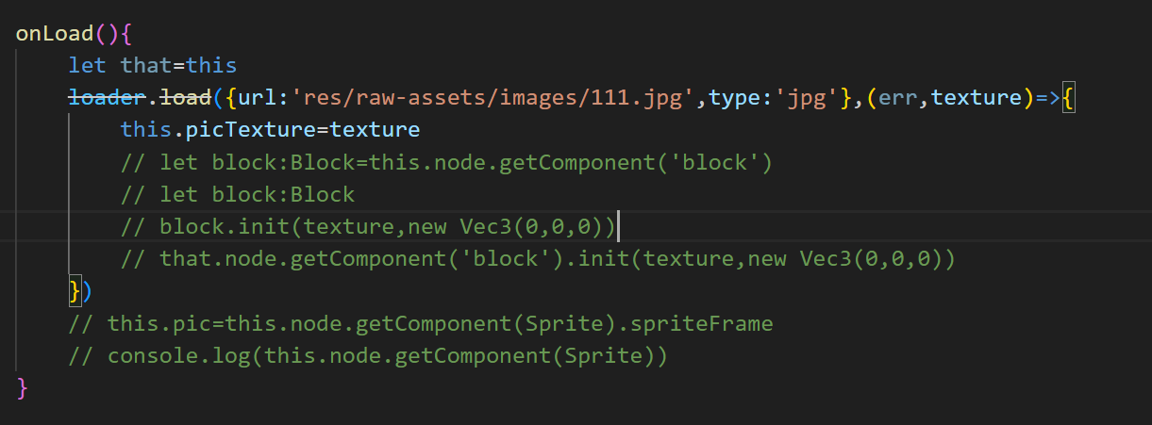The height and width of the screenshot is (425, 1152).
Task: Click the deprecated 'loader' identifier
Action: pos(107,96)
